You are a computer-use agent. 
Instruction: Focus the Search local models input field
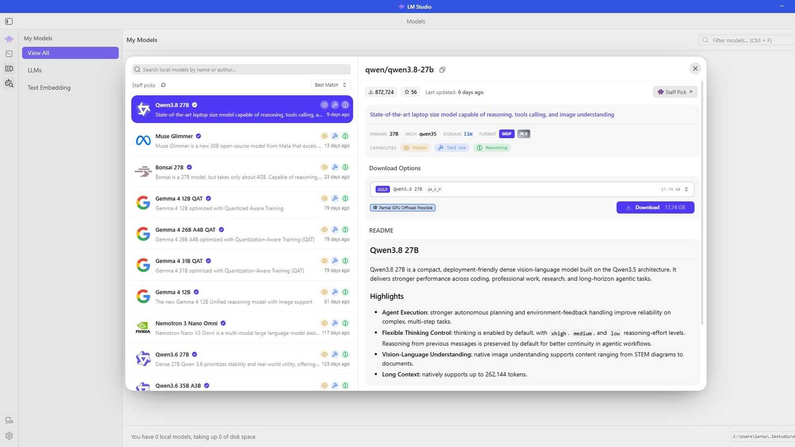pos(241,69)
